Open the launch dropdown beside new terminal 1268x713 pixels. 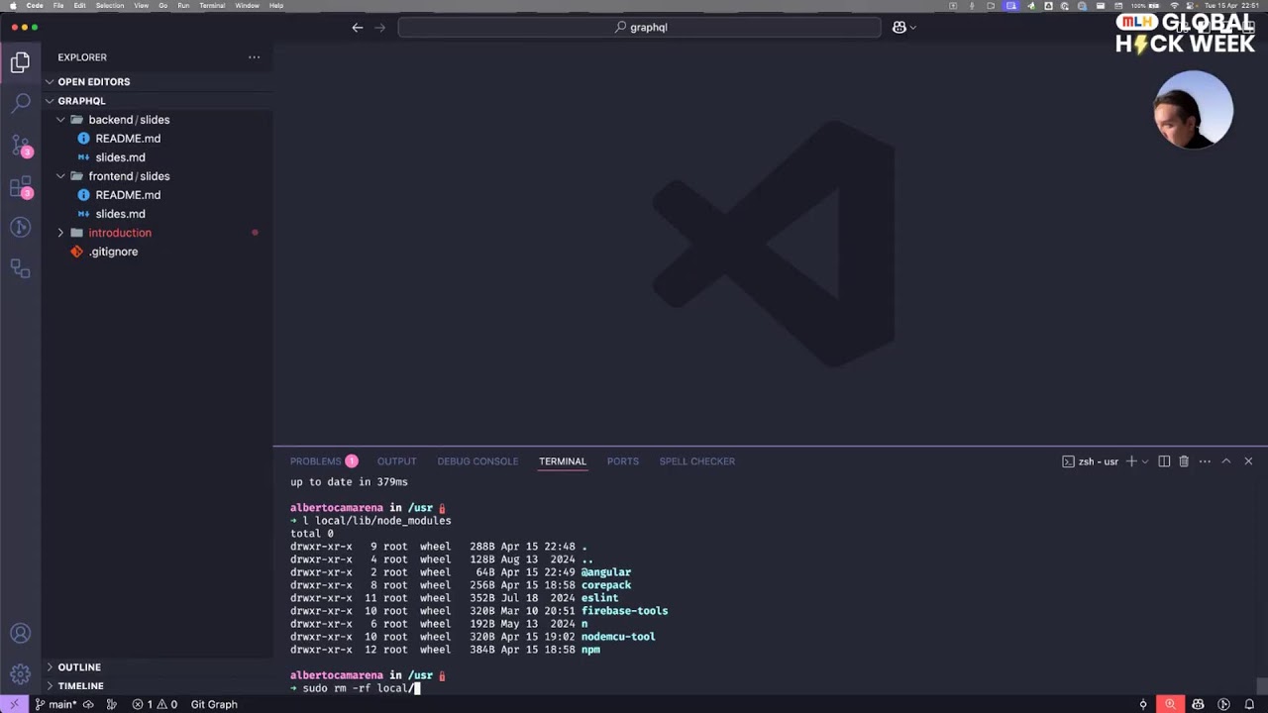1145,461
